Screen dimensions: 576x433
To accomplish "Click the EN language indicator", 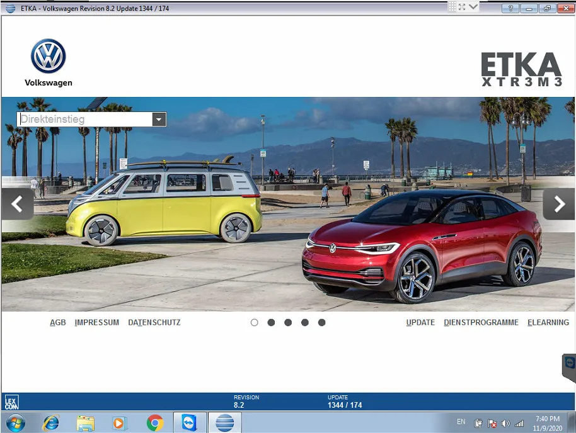I will 461,422.
